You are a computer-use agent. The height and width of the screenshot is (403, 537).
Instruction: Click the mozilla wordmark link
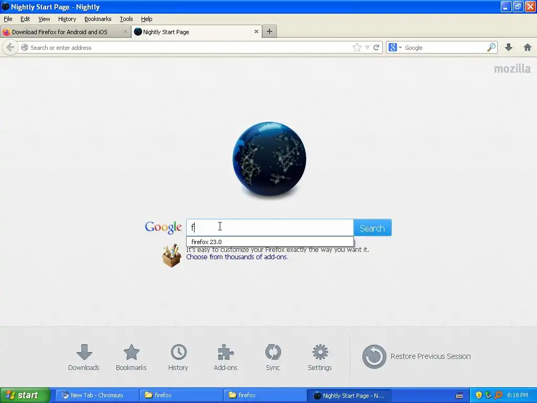click(512, 69)
